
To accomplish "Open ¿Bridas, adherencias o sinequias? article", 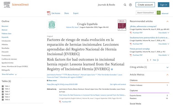I will click(143, 26).
